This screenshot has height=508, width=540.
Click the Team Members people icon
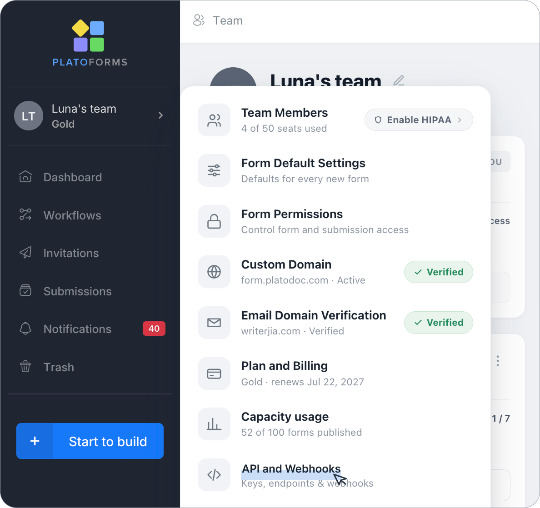tap(214, 120)
